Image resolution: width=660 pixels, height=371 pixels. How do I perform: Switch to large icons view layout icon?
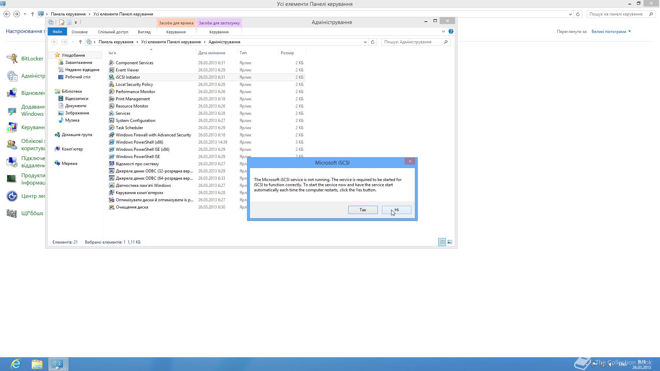click(450, 242)
